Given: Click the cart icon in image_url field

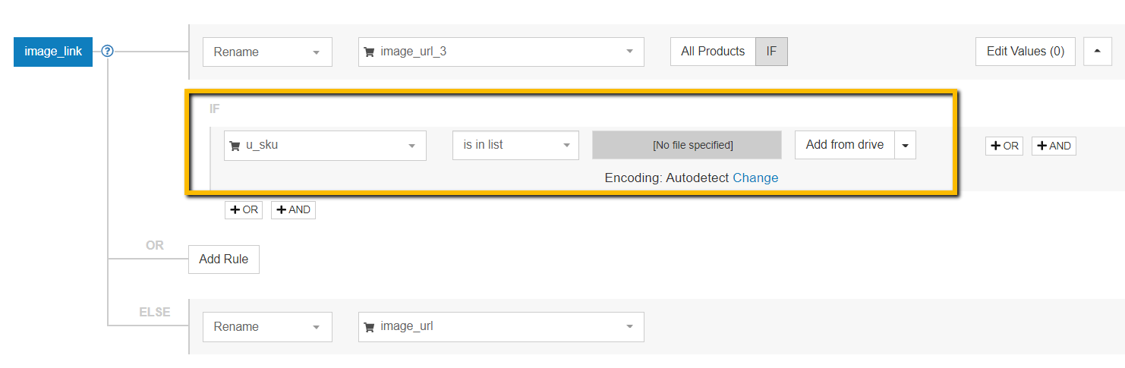Looking at the screenshot, I should (369, 327).
